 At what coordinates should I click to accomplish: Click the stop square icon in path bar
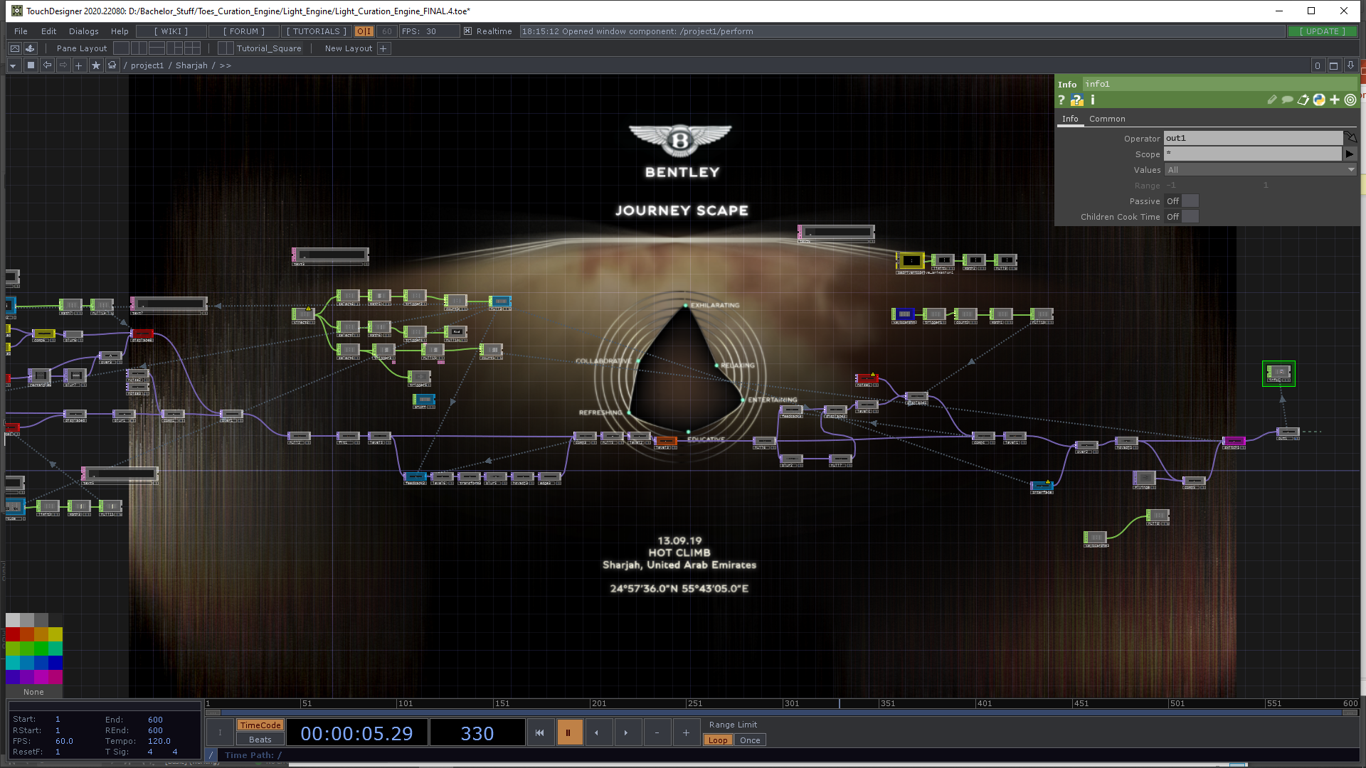[x=31, y=65]
